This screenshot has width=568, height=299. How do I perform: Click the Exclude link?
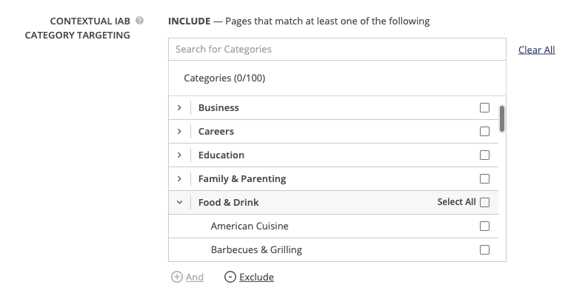pos(256,277)
